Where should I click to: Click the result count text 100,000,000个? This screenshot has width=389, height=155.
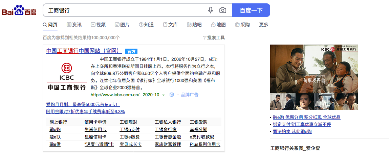[106, 37]
